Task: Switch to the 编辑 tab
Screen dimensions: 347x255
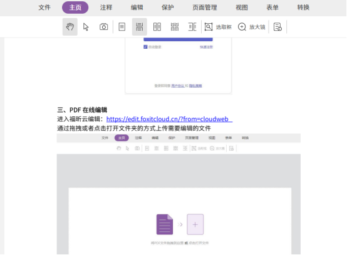Action: pos(137,7)
